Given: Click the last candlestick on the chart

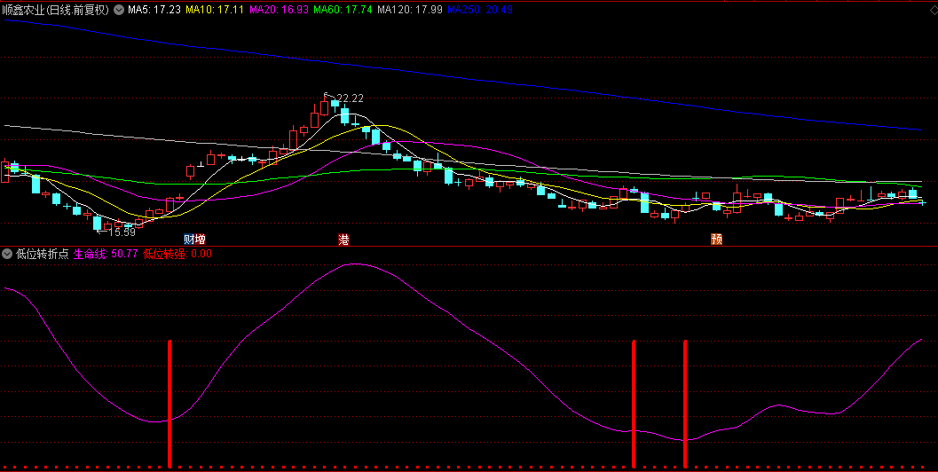Looking at the screenshot, I should (922, 203).
